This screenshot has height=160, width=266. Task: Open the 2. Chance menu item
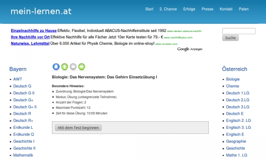tap(168, 9)
